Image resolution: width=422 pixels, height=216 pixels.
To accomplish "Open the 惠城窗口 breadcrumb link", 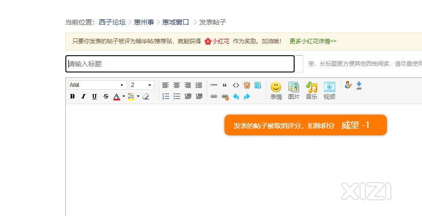I will pyautogui.click(x=176, y=22).
